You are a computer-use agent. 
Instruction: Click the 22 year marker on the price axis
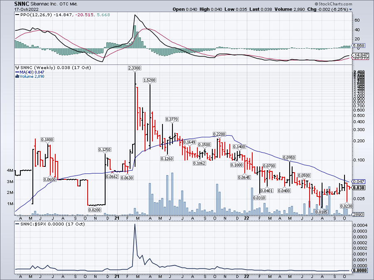click(246, 218)
